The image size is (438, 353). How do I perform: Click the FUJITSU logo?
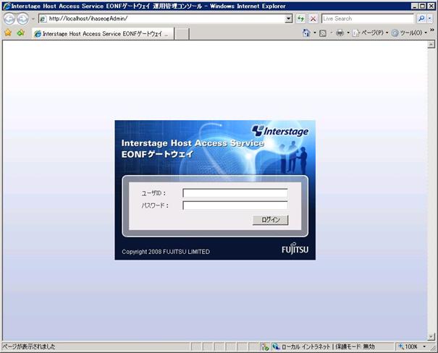pos(295,248)
